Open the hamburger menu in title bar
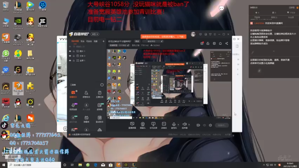Image resolution: width=299 pixels, height=168 pixels. tap(215, 34)
